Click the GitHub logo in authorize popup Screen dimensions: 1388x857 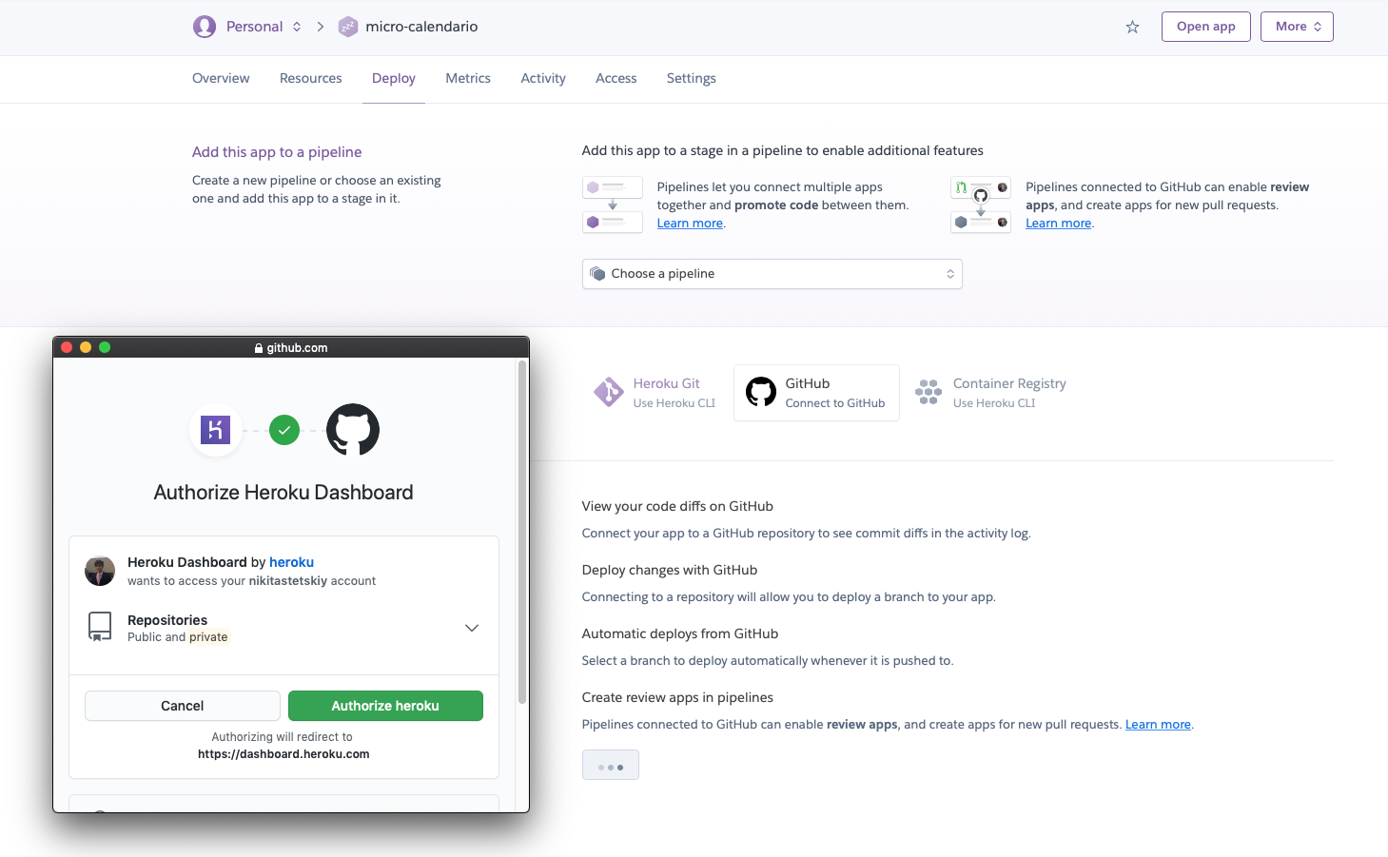pos(353,430)
